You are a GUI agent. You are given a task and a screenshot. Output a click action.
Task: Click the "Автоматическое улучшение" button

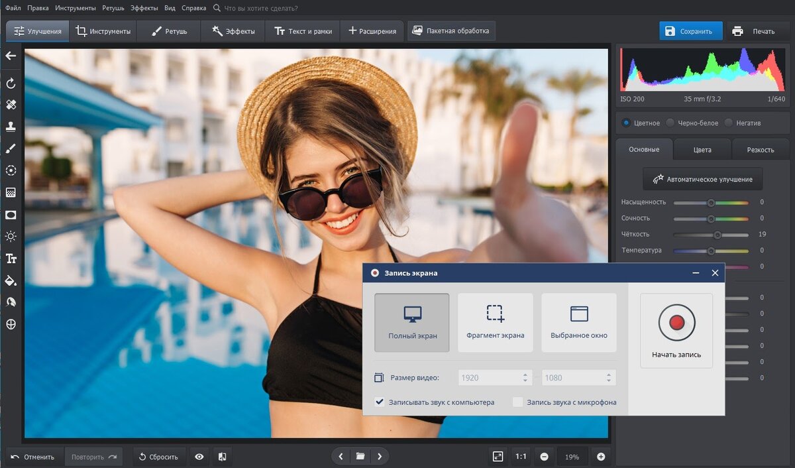[702, 179]
